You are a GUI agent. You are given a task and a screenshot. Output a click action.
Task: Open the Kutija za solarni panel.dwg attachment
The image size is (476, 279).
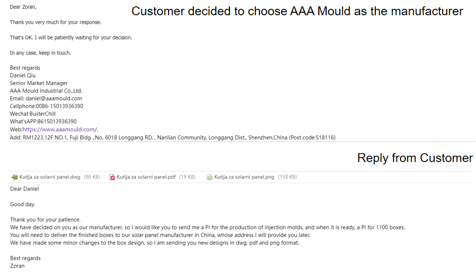(50, 177)
